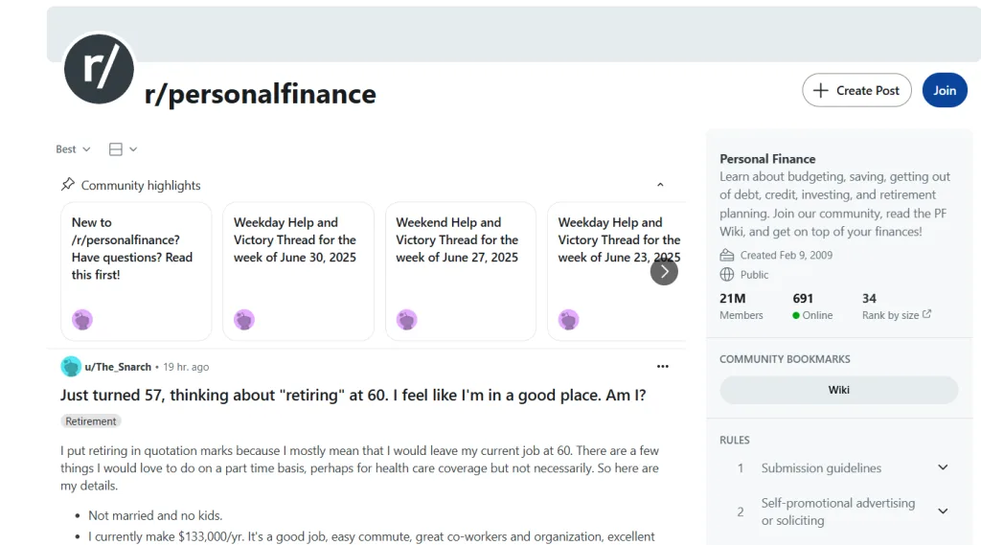Click avatar on the June 30 highlight card

[x=244, y=320]
